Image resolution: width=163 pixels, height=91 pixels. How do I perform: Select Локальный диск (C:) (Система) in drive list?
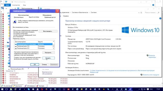click(x=33, y=44)
